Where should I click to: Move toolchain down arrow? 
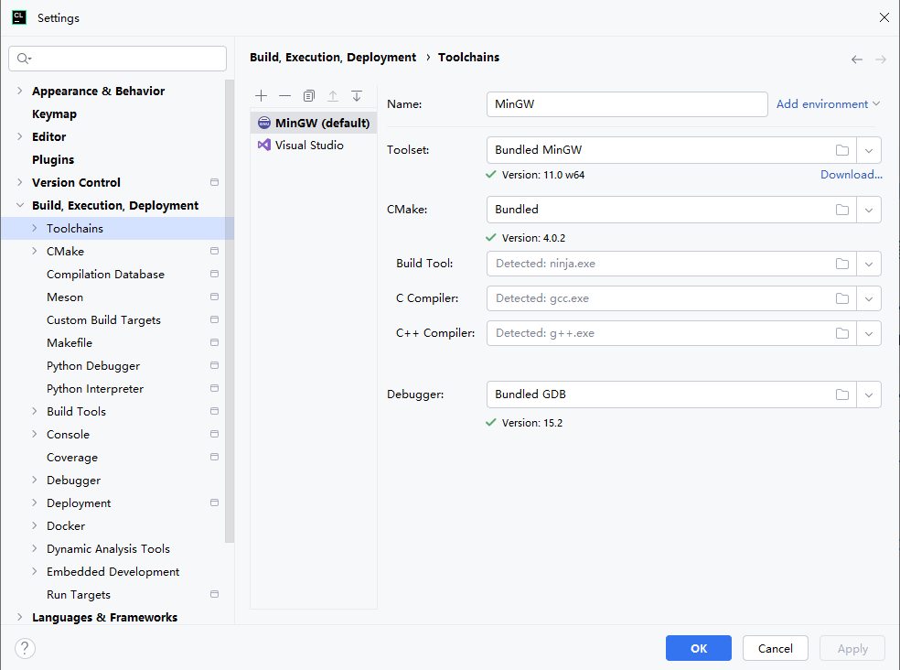[x=357, y=96]
